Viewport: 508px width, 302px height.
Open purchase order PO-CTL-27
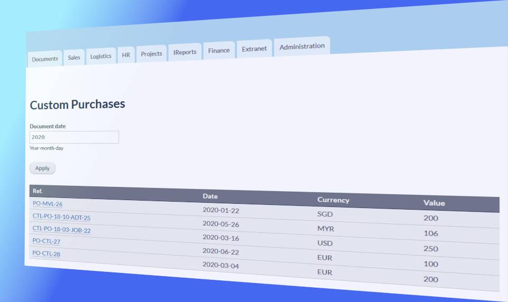click(46, 241)
